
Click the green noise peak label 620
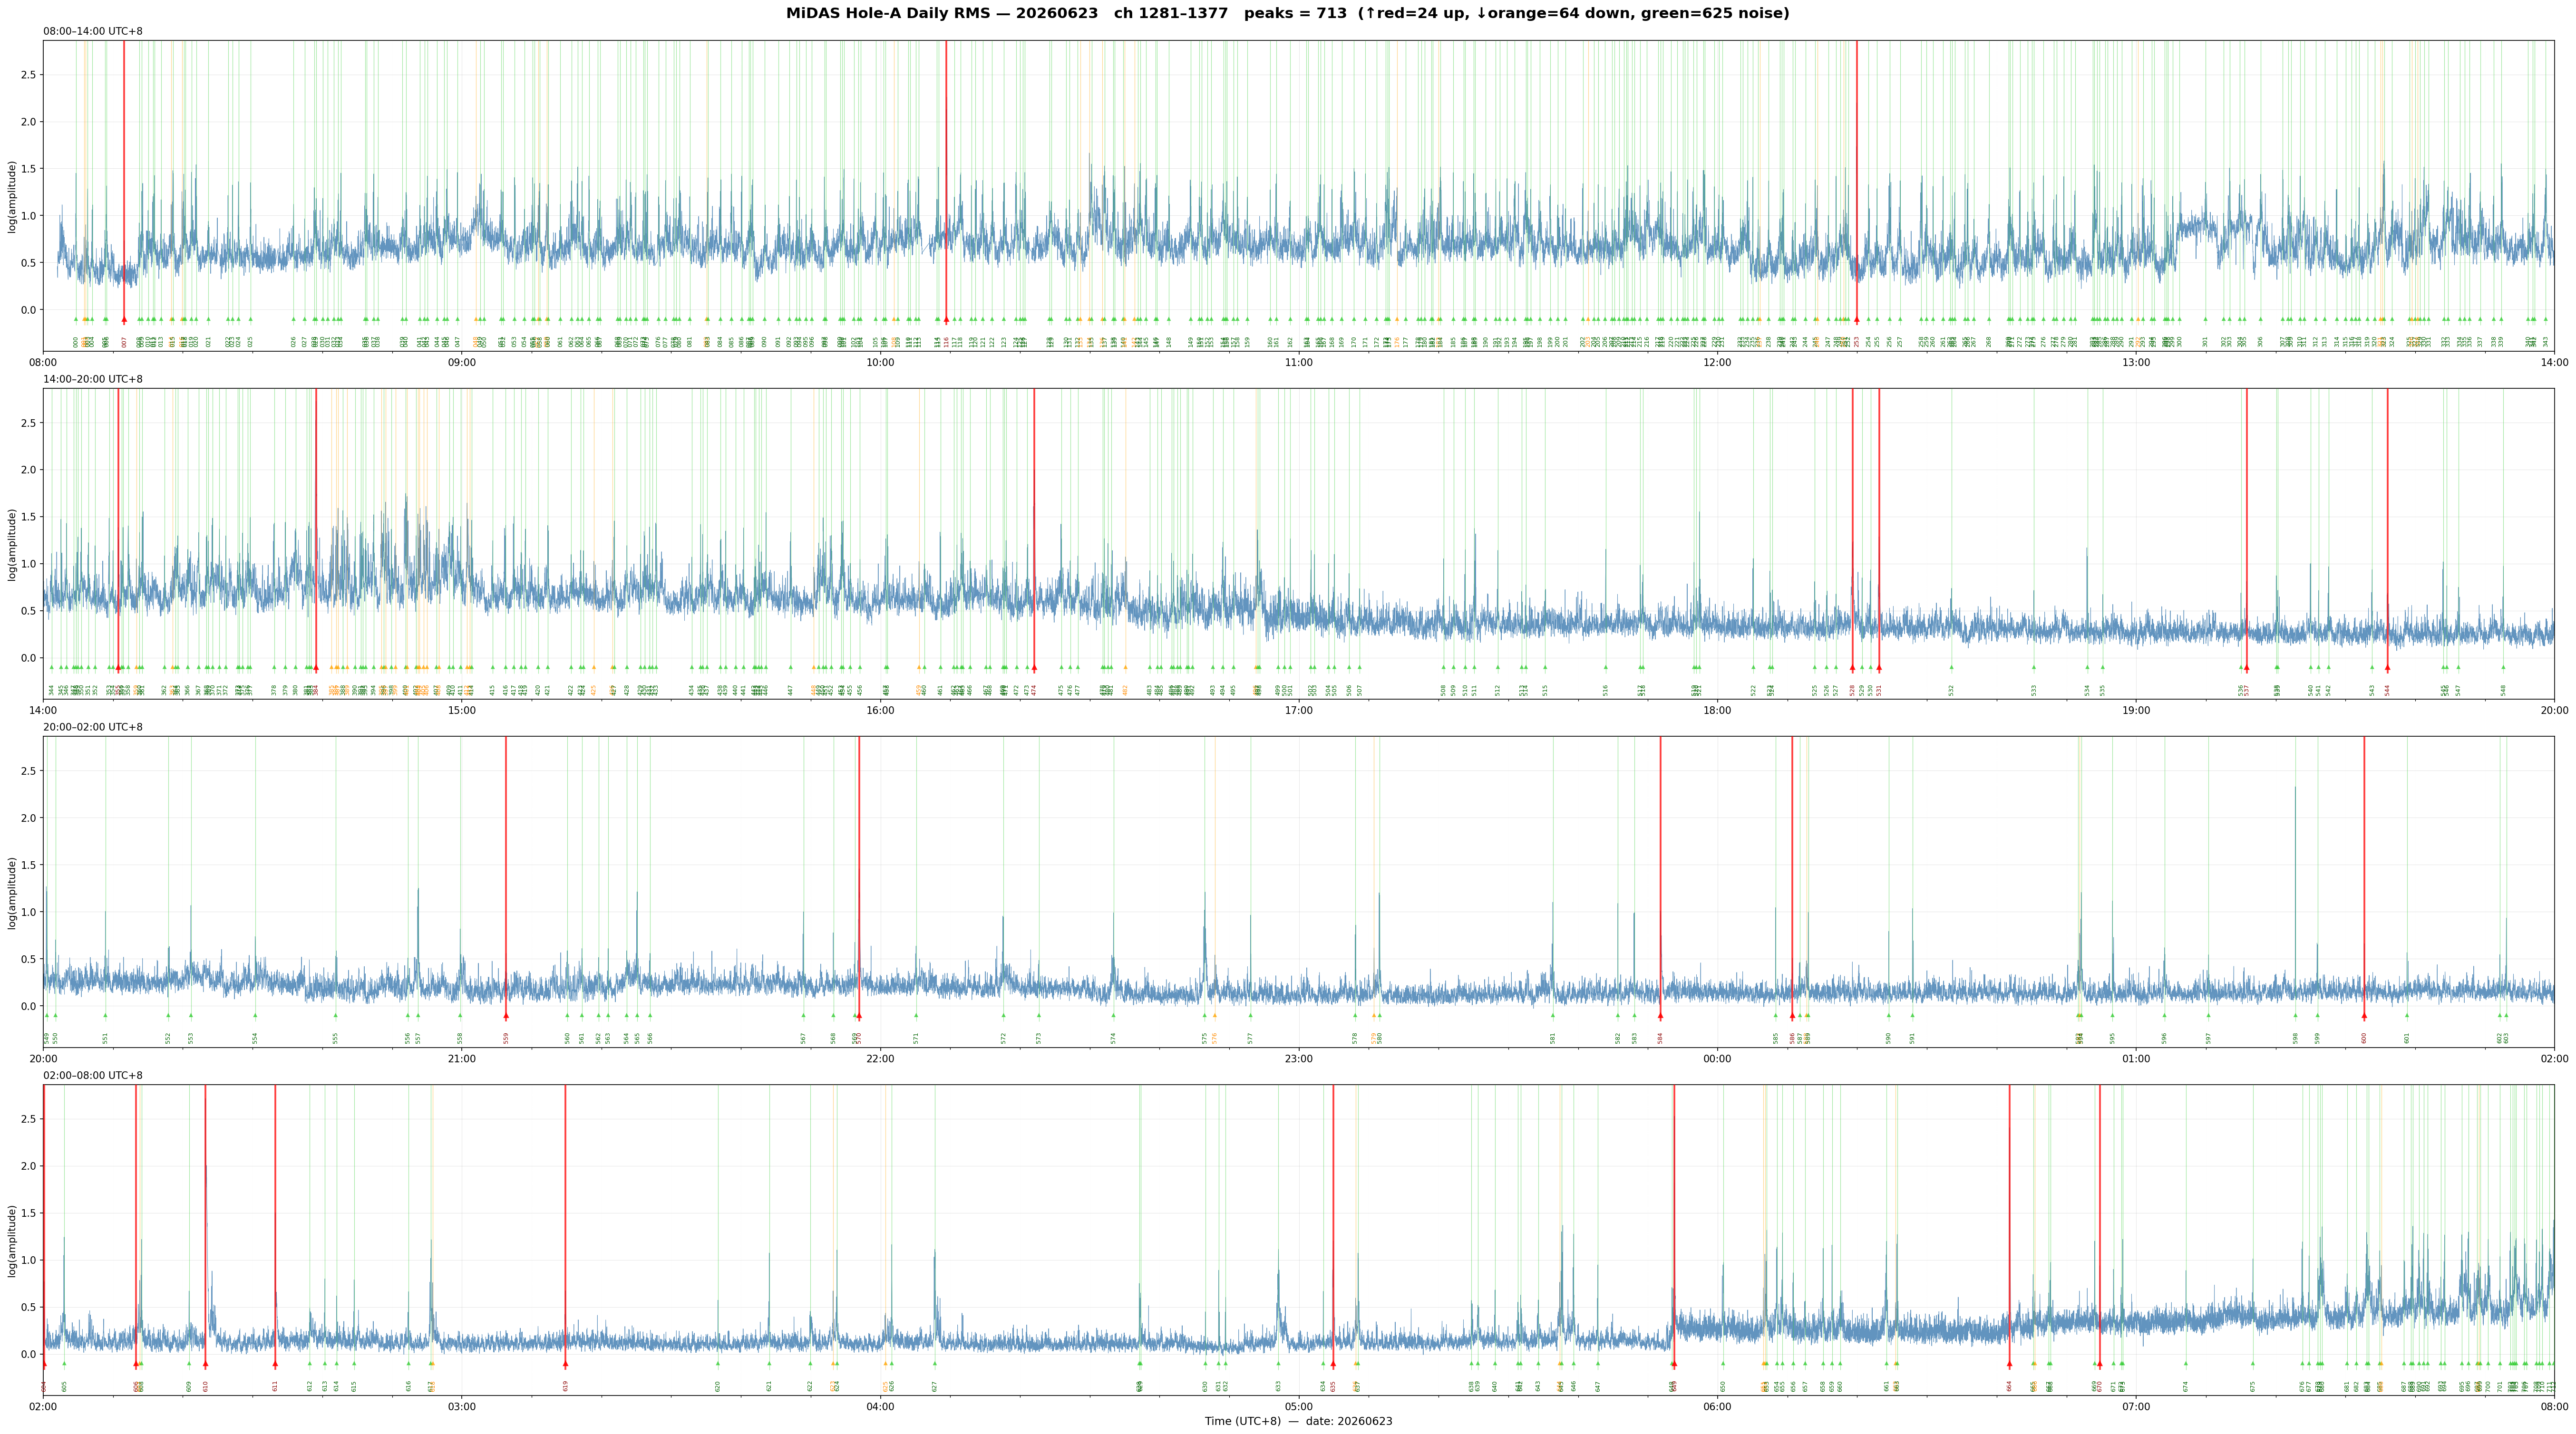[x=718, y=1386]
